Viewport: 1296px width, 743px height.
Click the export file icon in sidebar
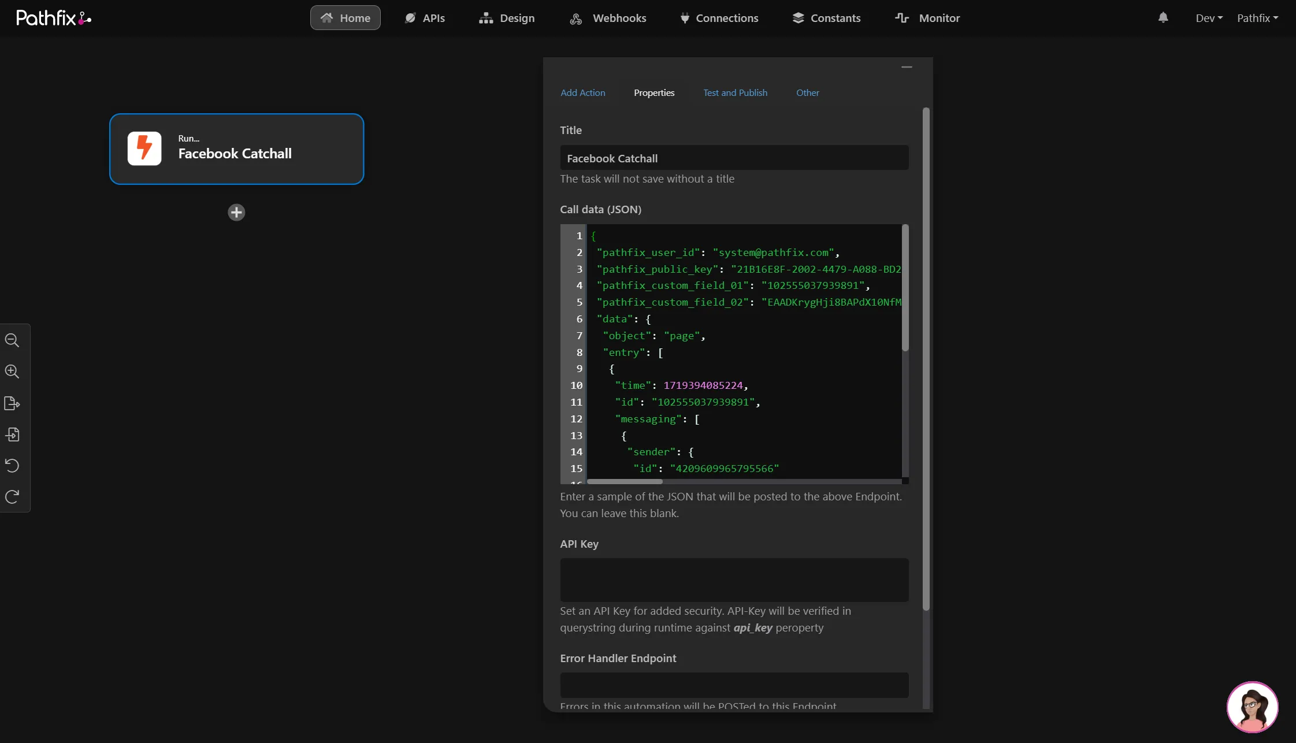12,403
